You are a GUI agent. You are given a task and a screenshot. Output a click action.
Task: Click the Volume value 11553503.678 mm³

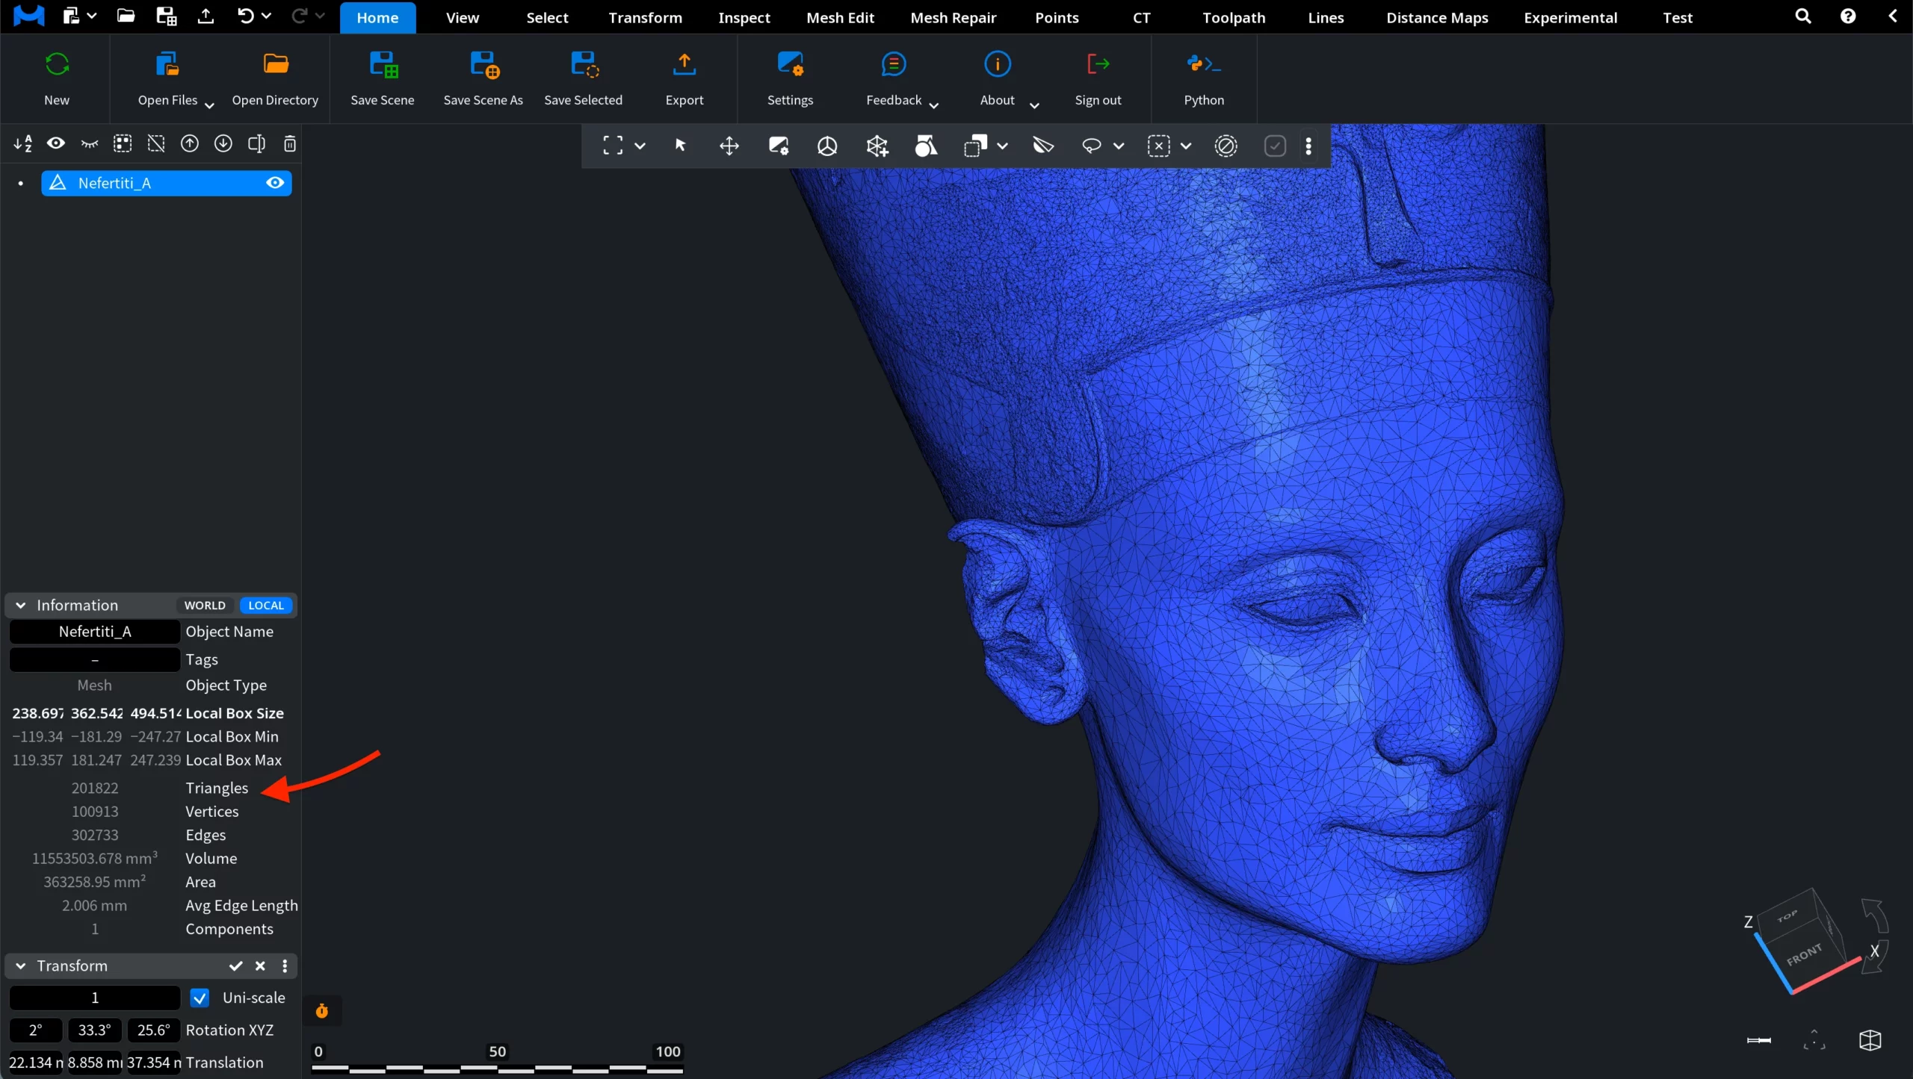pyautogui.click(x=95, y=859)
